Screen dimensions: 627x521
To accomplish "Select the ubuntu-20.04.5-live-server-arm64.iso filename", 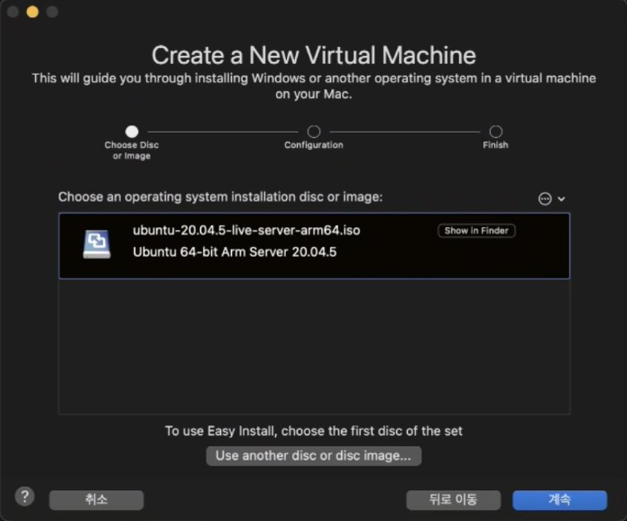I will click(246, 231).
